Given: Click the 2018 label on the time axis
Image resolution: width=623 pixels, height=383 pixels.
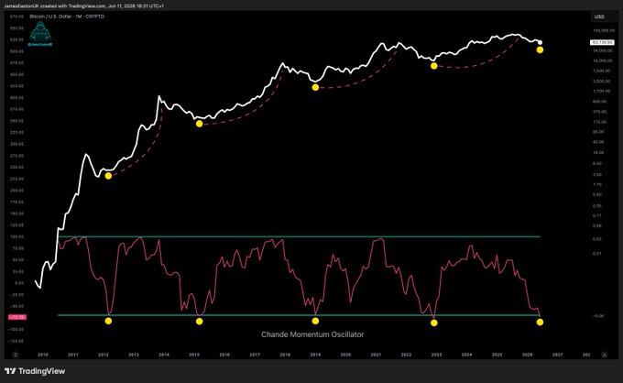Looking at the screenshot, I should [285, 355].
